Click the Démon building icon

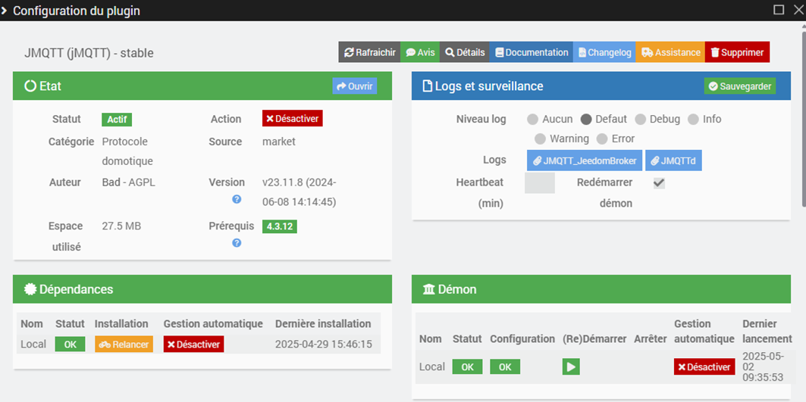(428, 289)
